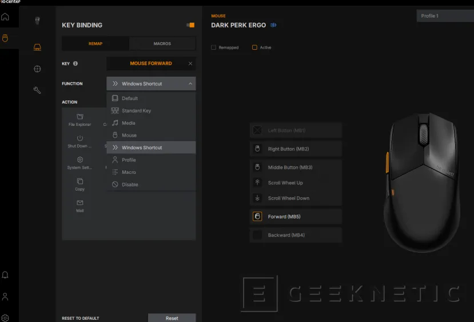The height and width of the screenshot is (322, 474).
Task: Open the wrench tools icon
Action: pyautogui.click(x=37, y=90)
